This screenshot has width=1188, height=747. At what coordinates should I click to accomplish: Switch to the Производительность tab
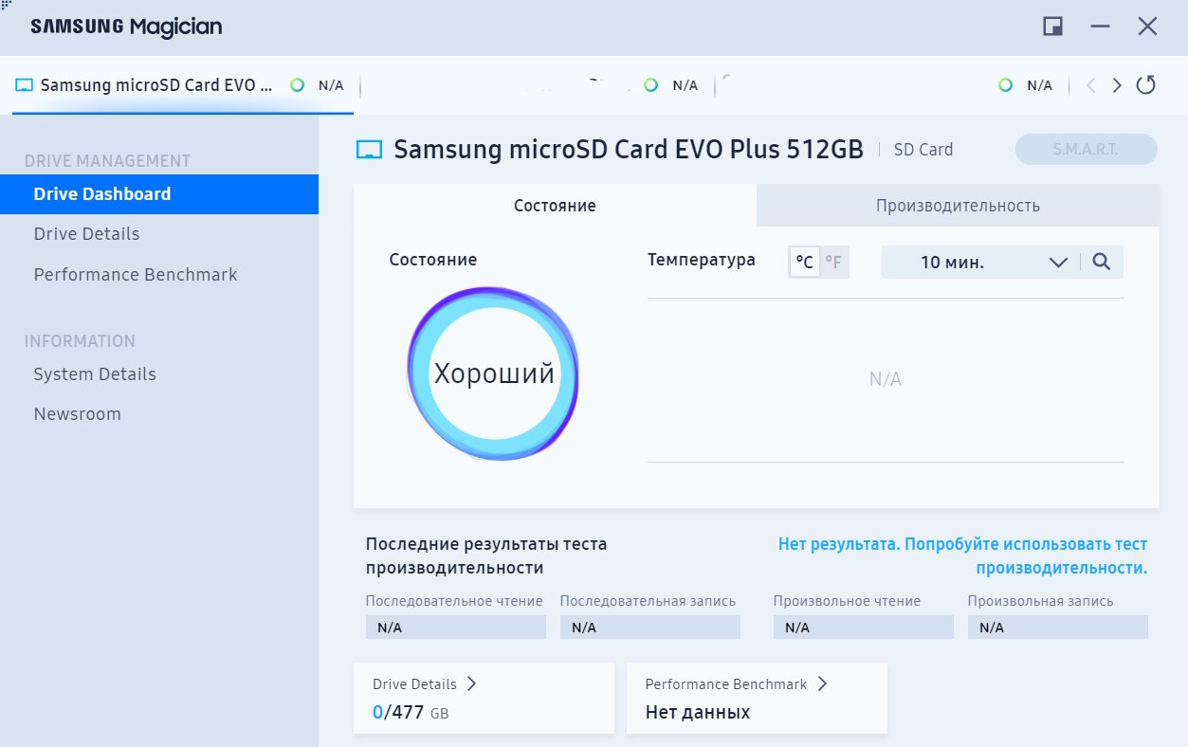point(958,205)
